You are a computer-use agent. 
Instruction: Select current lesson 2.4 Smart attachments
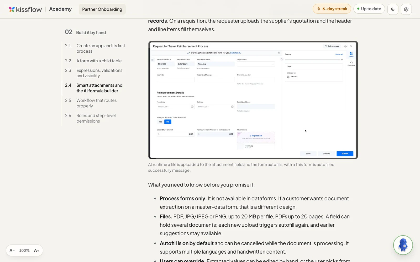pos(95,88)
